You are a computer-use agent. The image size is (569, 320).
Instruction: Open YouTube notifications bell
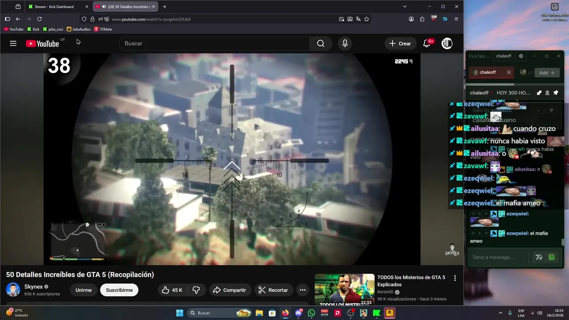click(427, 44)
